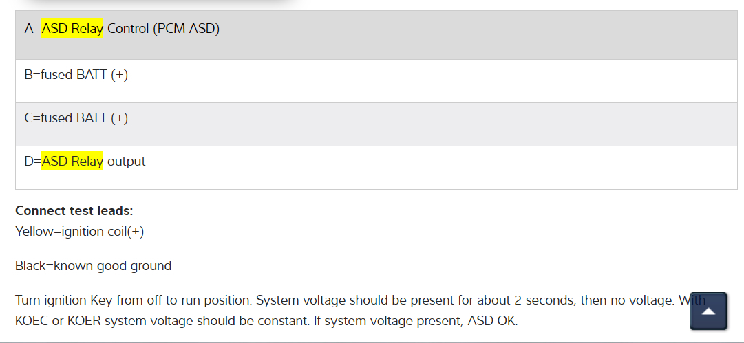Click the Yellow=ignition coil(+) line
Viewport: 744px width, 343px height.
(x=79, y=232)
